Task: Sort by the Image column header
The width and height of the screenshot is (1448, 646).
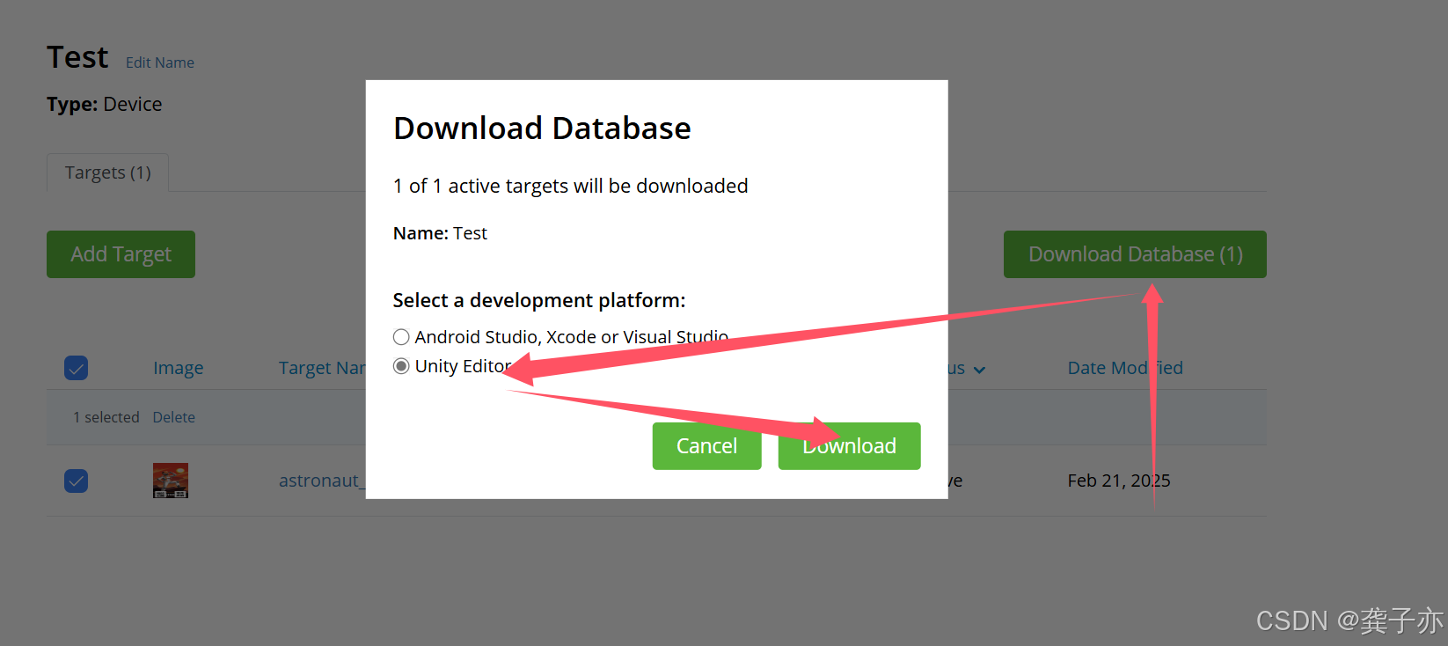Action: point(179,368)
